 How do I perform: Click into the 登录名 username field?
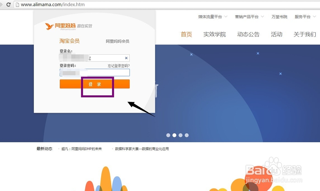pyautogui.click(x=94, y=58)
